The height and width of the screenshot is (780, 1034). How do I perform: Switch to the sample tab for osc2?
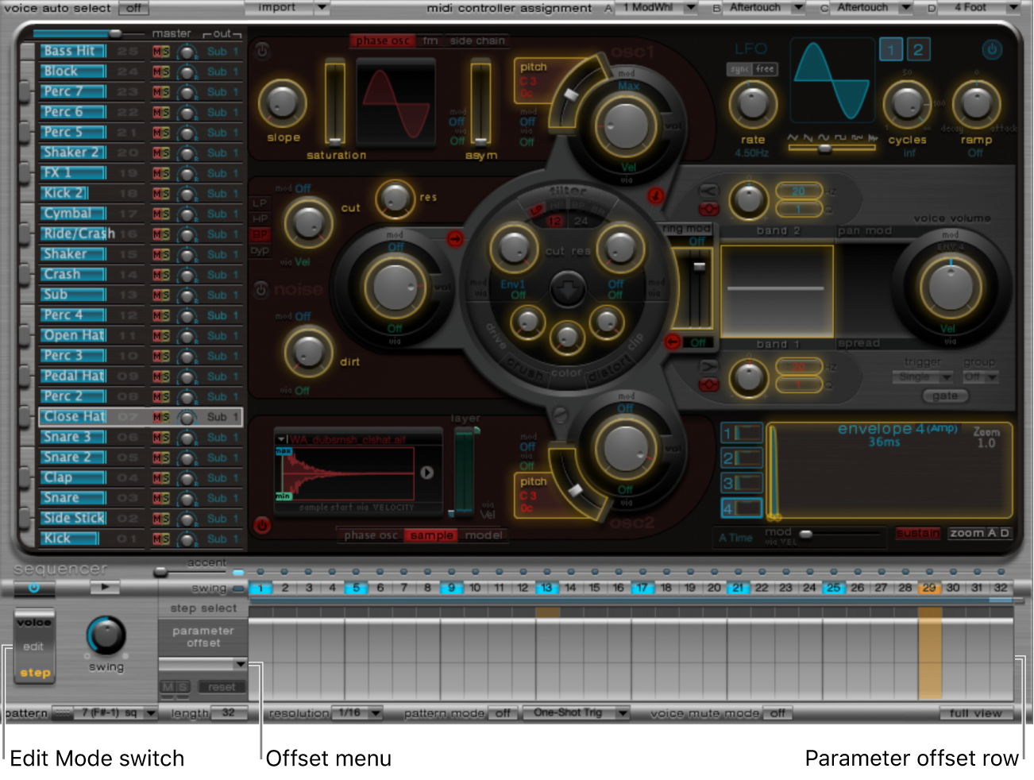point(431,535)
